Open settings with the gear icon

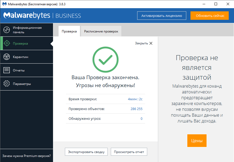pyautogui.click(x=7, y=84)
